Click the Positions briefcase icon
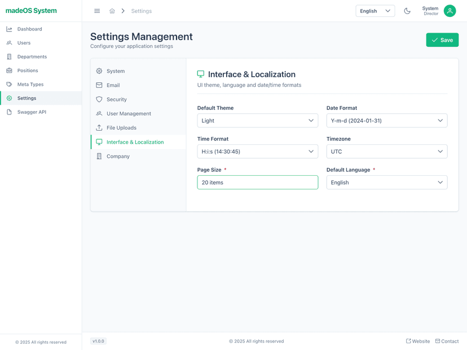Image resolution: width=467 pixels, height=350 pixels. (x=9, y=70)
